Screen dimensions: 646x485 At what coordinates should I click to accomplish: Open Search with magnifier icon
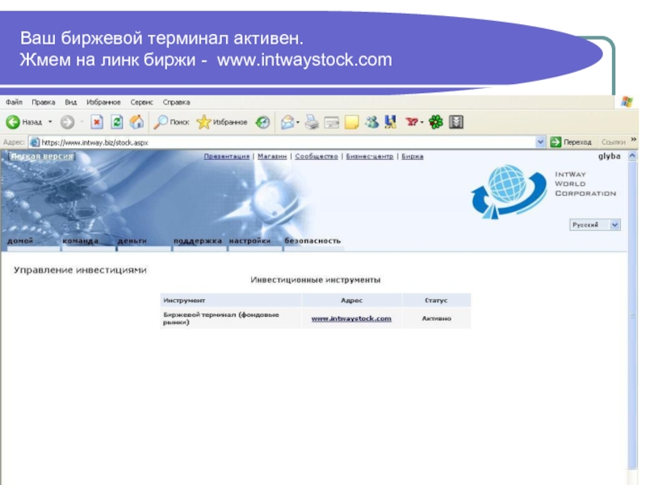tap(171, 122)
